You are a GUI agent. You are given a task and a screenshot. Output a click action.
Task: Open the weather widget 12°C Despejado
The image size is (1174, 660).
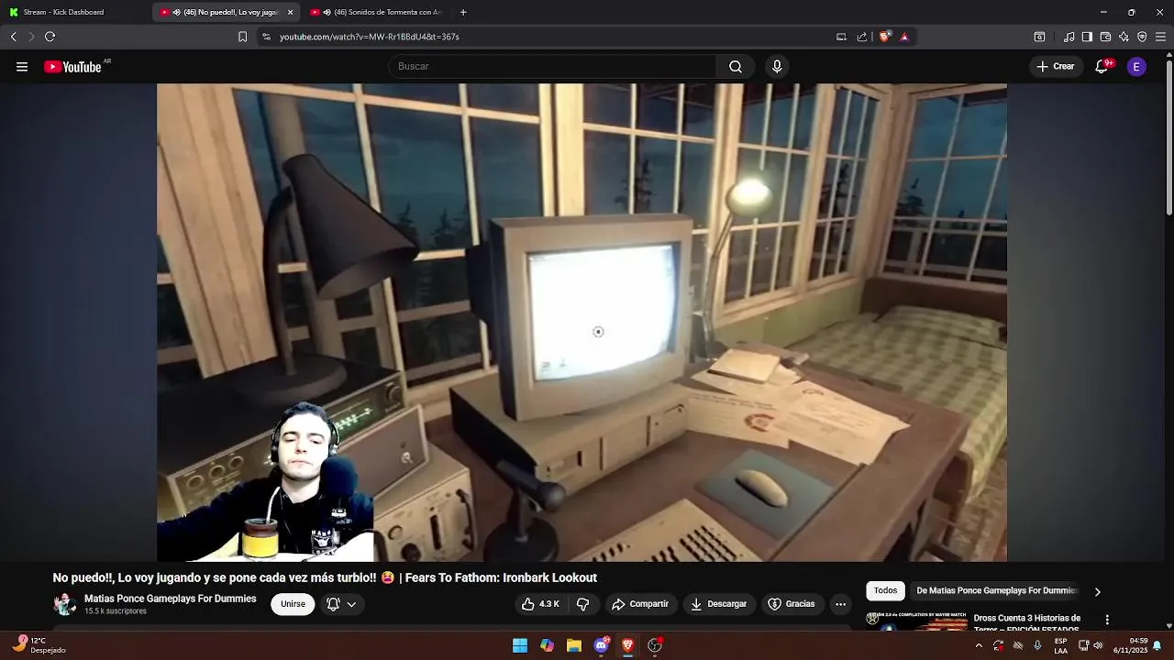[40, 645]
